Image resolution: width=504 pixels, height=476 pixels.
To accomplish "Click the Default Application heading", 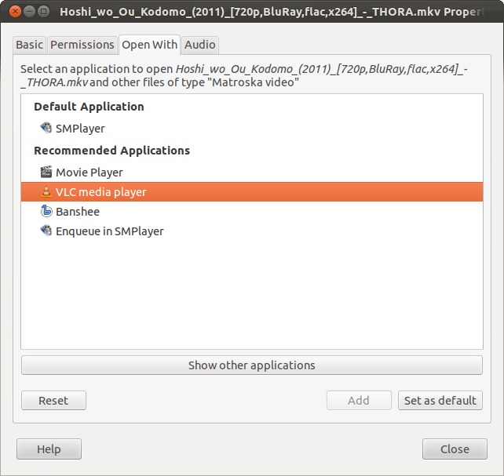I will coord(89,107).
